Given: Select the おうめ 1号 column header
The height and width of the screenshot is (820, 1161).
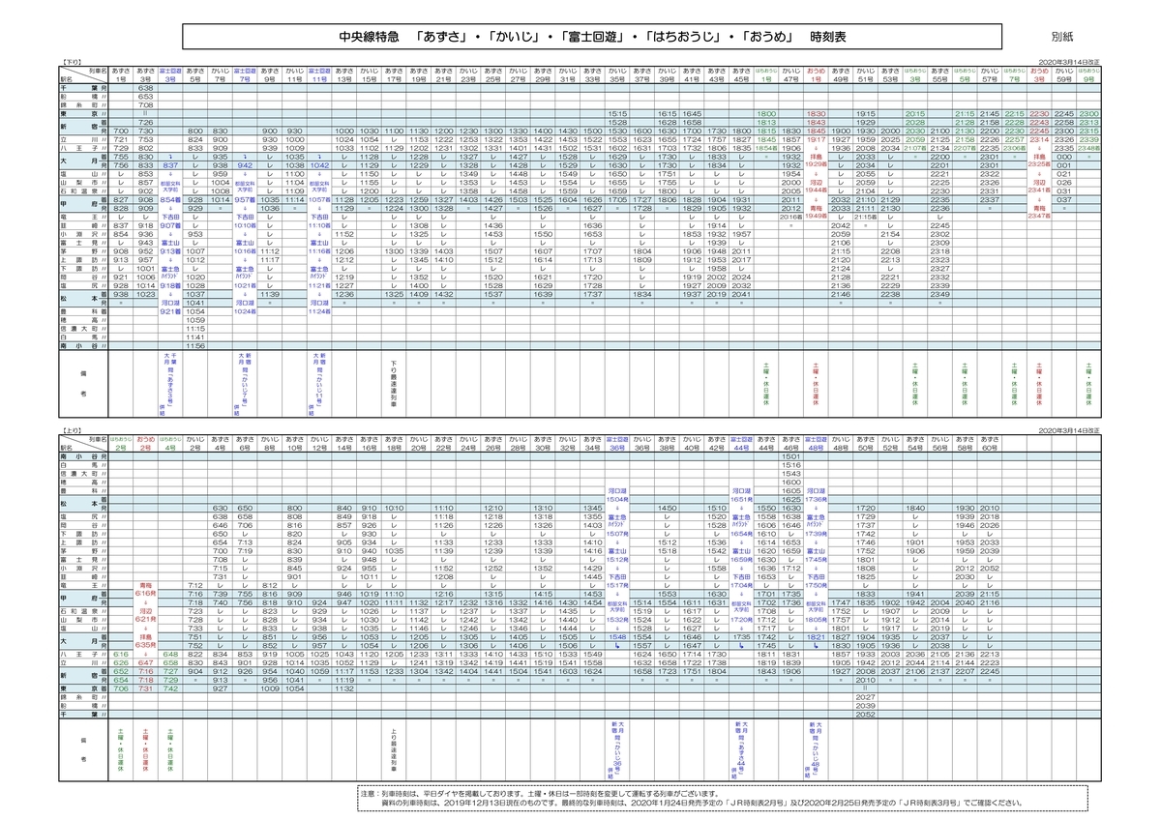Looking at the screenshot, I should pyautogui.click(x=817, y=74).
